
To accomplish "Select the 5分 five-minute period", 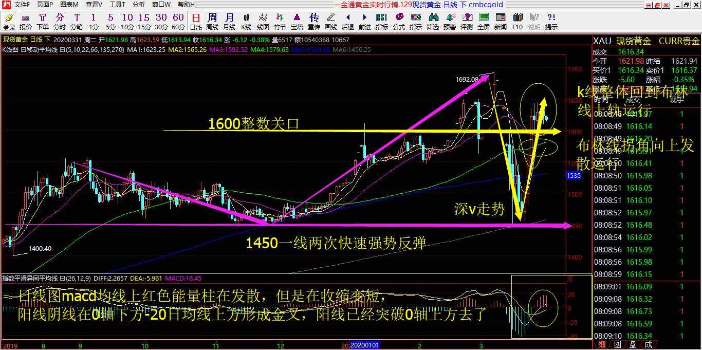I will coord(110,22).
